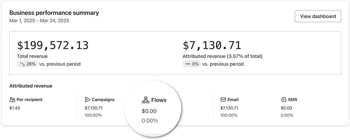Image resolution: width=350 pixels, height=140 pixels.
Task: Select the Email envelope icon
Action: point(223,100)
